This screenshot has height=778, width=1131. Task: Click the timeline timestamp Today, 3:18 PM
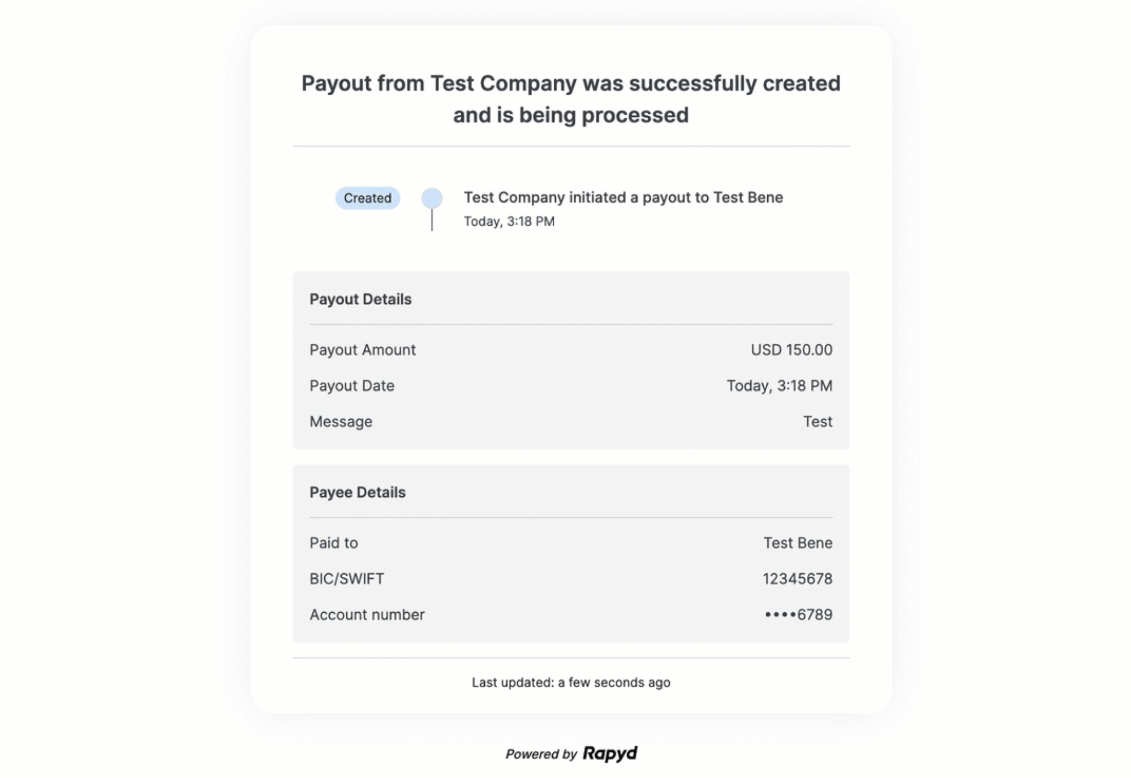[509, 221]
